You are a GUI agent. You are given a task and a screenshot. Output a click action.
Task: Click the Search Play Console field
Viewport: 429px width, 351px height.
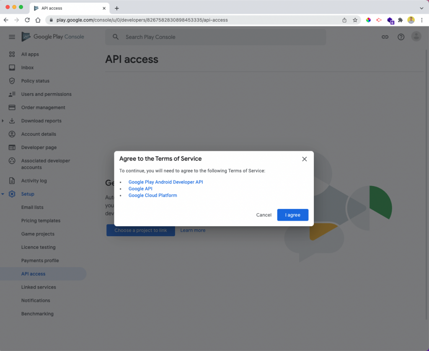tap(216, 37)
